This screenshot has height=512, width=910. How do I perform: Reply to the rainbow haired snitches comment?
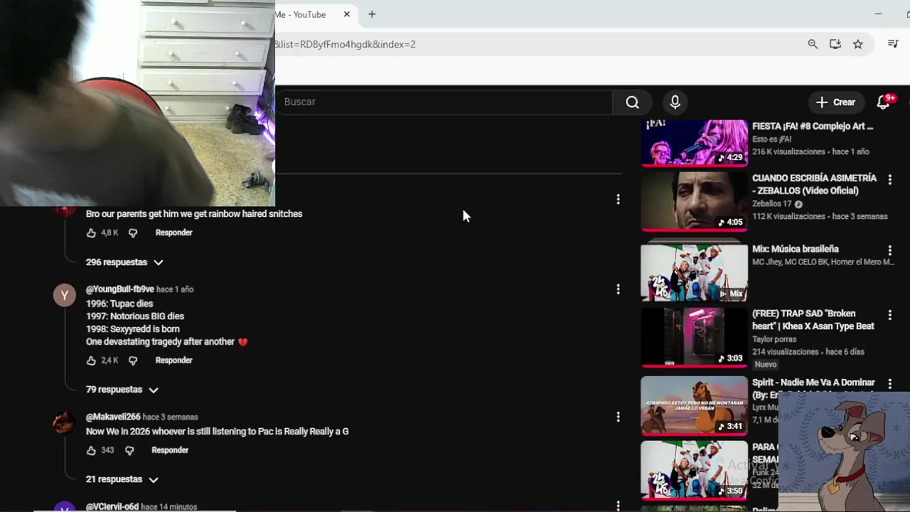[173, 233]
